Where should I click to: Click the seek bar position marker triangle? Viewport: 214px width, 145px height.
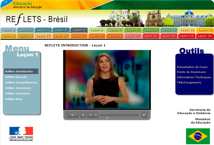(x=107, y=118)
